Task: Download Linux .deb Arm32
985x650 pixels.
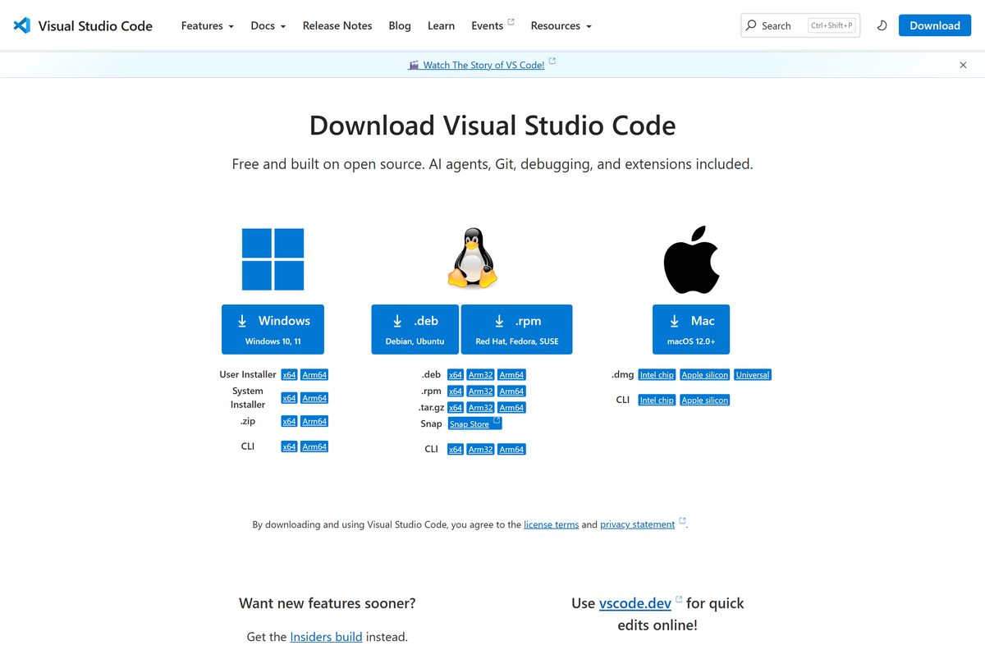Action: pyautogui.click(x=481, y=375)
